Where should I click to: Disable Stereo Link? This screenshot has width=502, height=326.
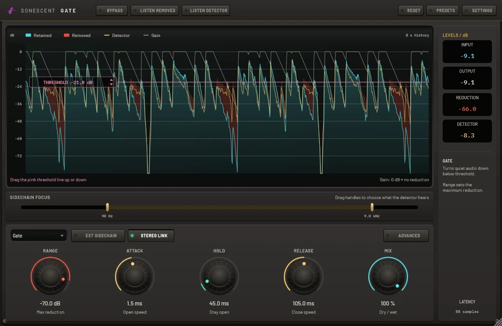coord(151,236)
